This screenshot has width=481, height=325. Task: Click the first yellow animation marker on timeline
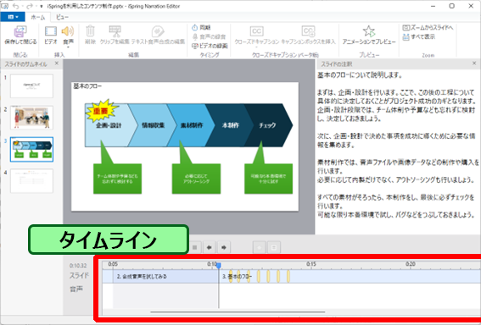point(231,277)
